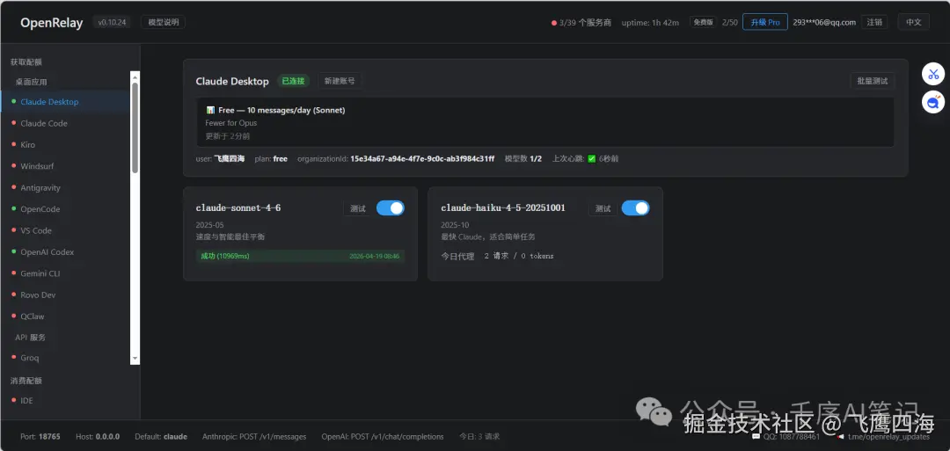Click the 已连接 connected status badge
The height and width of the screenshot is (451, 950).
[293, 81]
